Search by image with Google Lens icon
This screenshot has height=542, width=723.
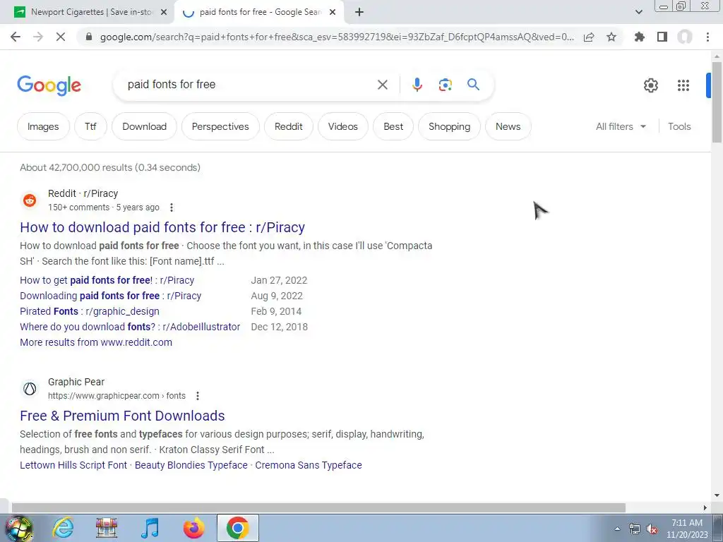point(445,85)
